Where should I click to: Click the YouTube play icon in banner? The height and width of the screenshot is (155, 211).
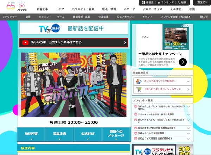[25, 42]
